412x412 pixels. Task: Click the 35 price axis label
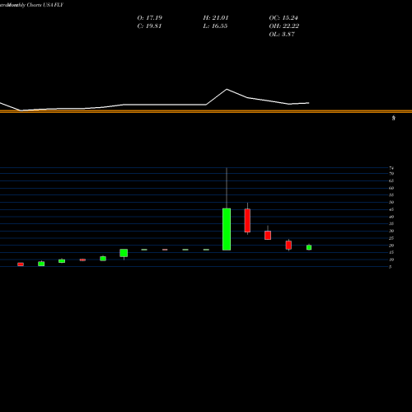(391, 224)
